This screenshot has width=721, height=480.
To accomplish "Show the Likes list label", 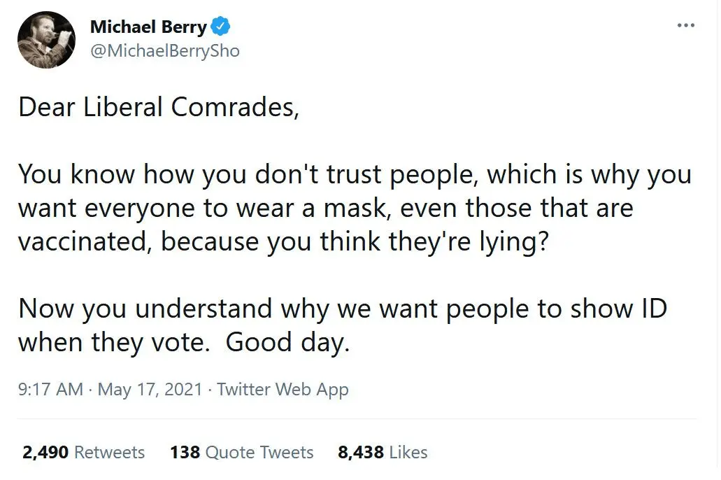I will (408, 453).
